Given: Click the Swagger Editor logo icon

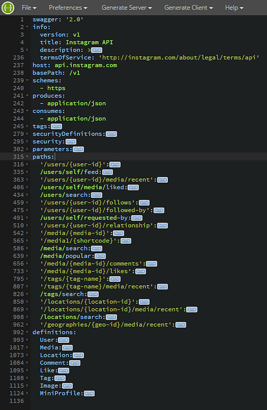Looking at the screenshot, I should click(8, 8).
